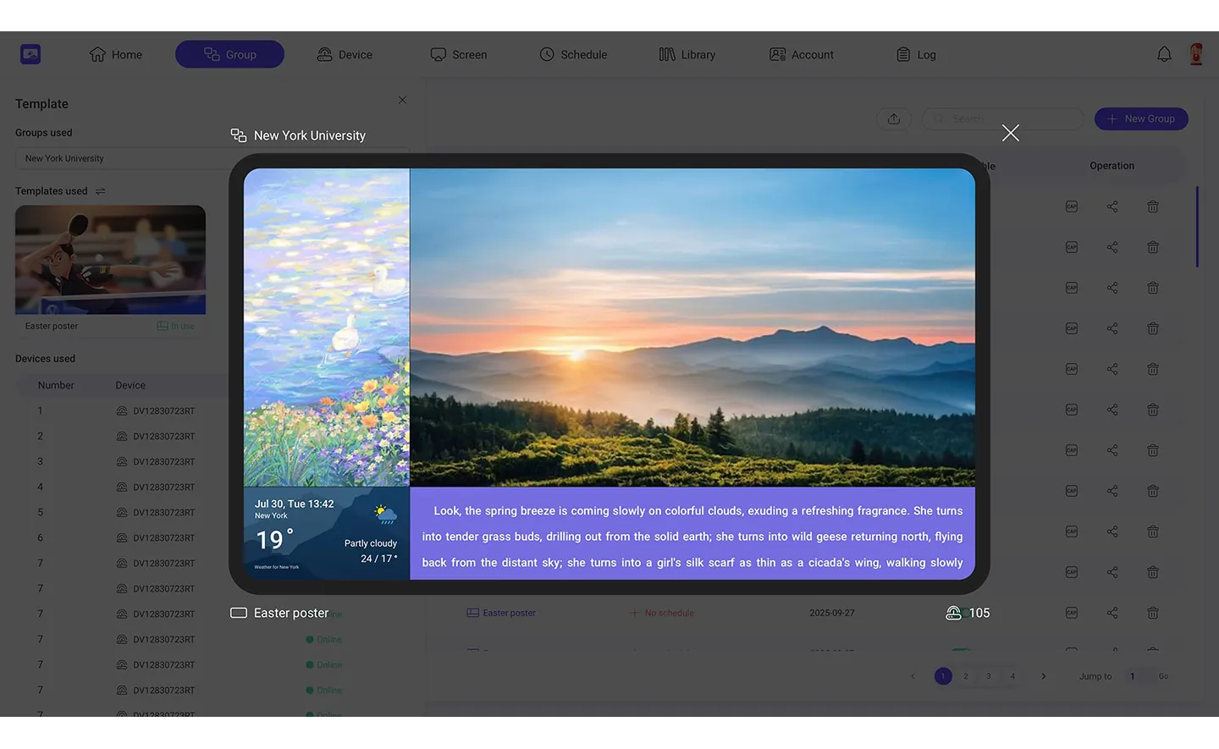1219x749 pixels.
Task: Close the template preview overlay
Action: [1010, 133]
